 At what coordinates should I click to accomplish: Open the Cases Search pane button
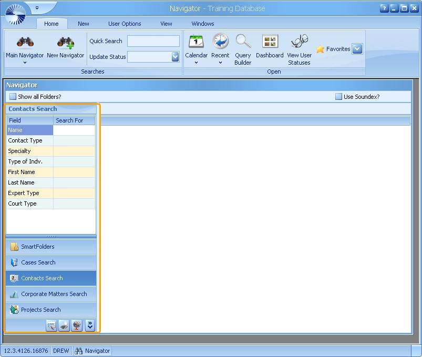click(51, 262)
